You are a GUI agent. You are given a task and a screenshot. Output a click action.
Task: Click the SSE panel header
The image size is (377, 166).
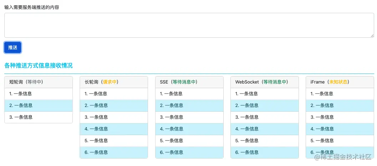pos(189,82)
